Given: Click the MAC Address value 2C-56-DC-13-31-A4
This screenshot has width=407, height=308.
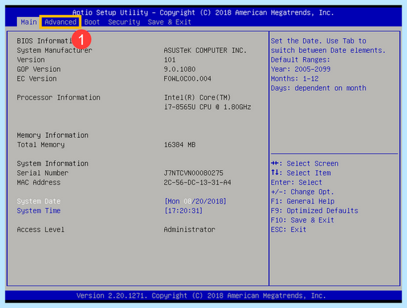Looking at the screenshot, I should pos(197,182).
